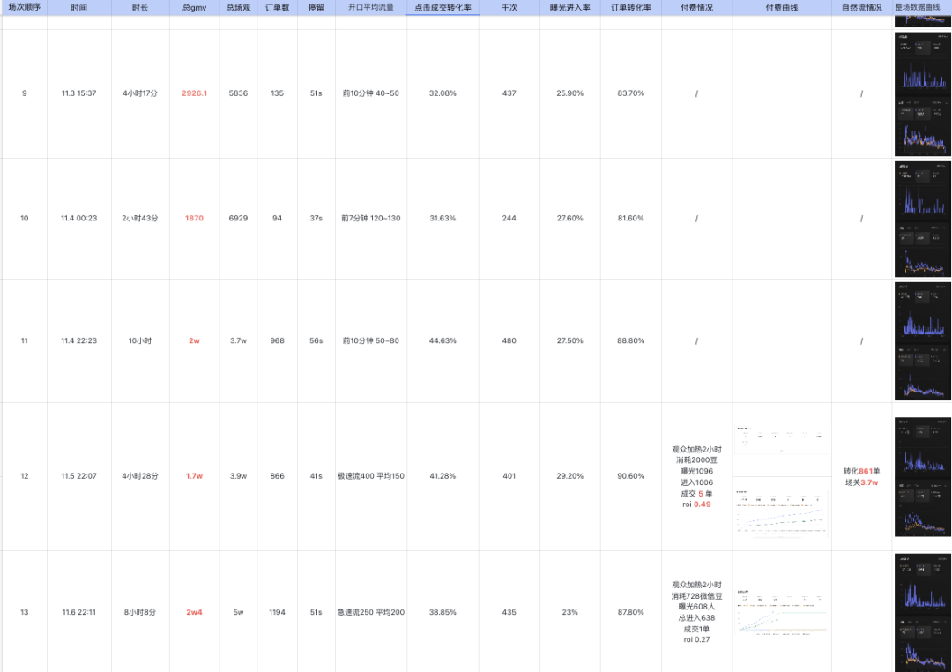Screen dimensions: 952x672
Task: Click the 时间 column header
Action: 79,8
